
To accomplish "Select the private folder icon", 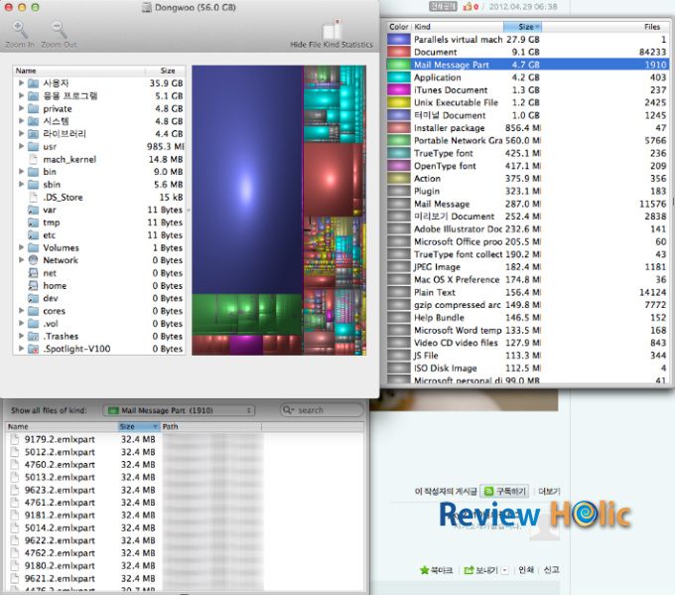I will pos(33,108).
